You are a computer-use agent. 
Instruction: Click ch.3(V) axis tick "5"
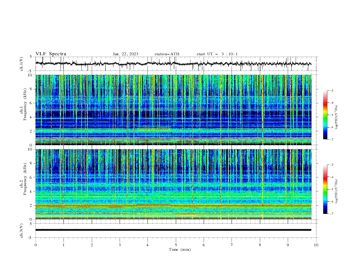pyautogui.click(x=31, y=223)
